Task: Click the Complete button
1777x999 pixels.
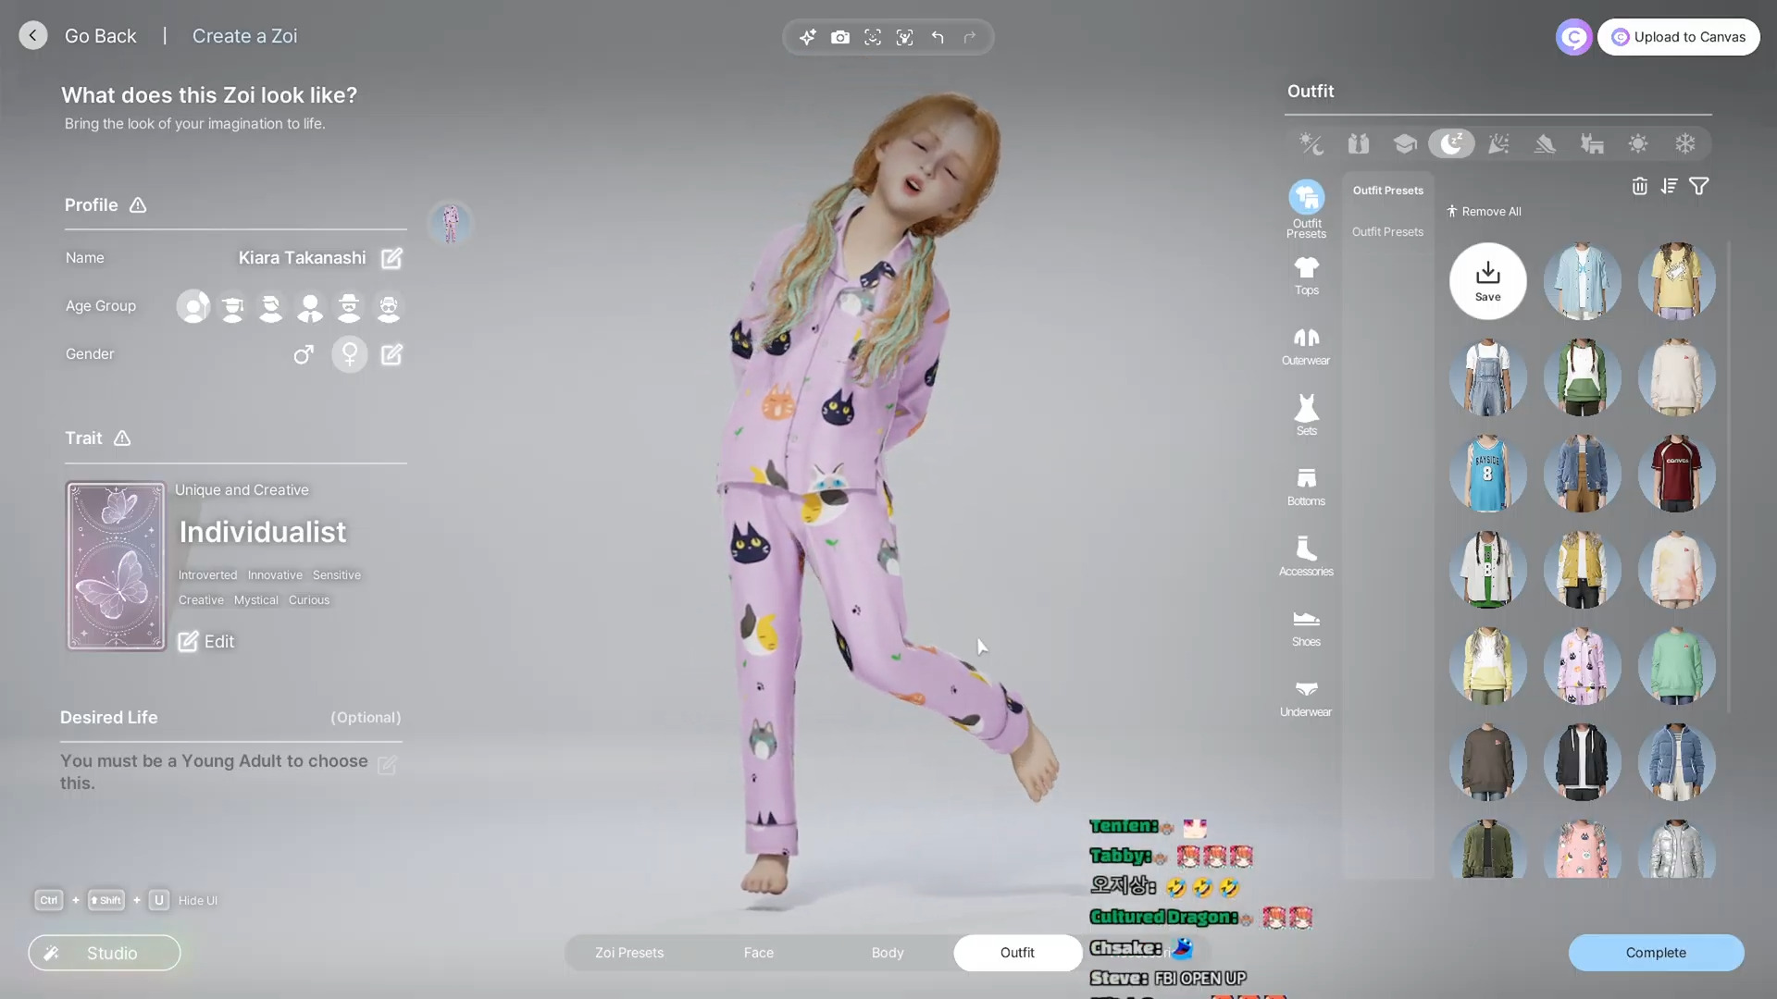Action: [x=1656, y=953]
